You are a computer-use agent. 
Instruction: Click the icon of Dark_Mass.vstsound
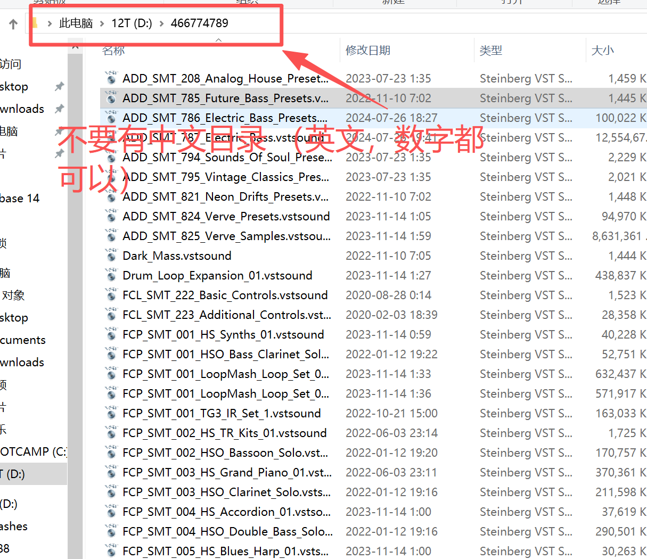(111, 256)
